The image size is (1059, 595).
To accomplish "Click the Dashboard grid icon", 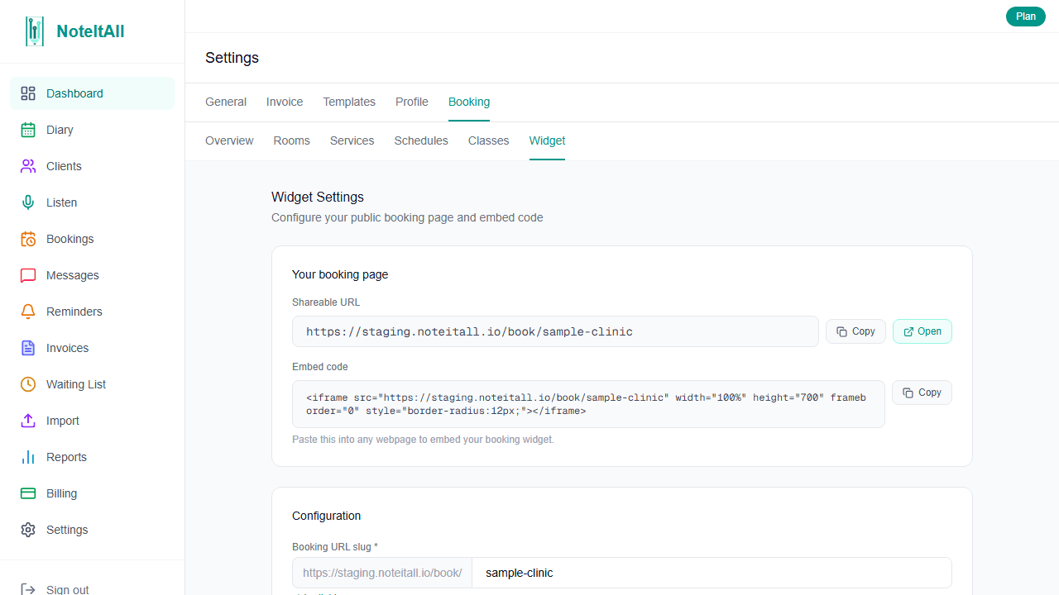I will click(x=28, y=93).
